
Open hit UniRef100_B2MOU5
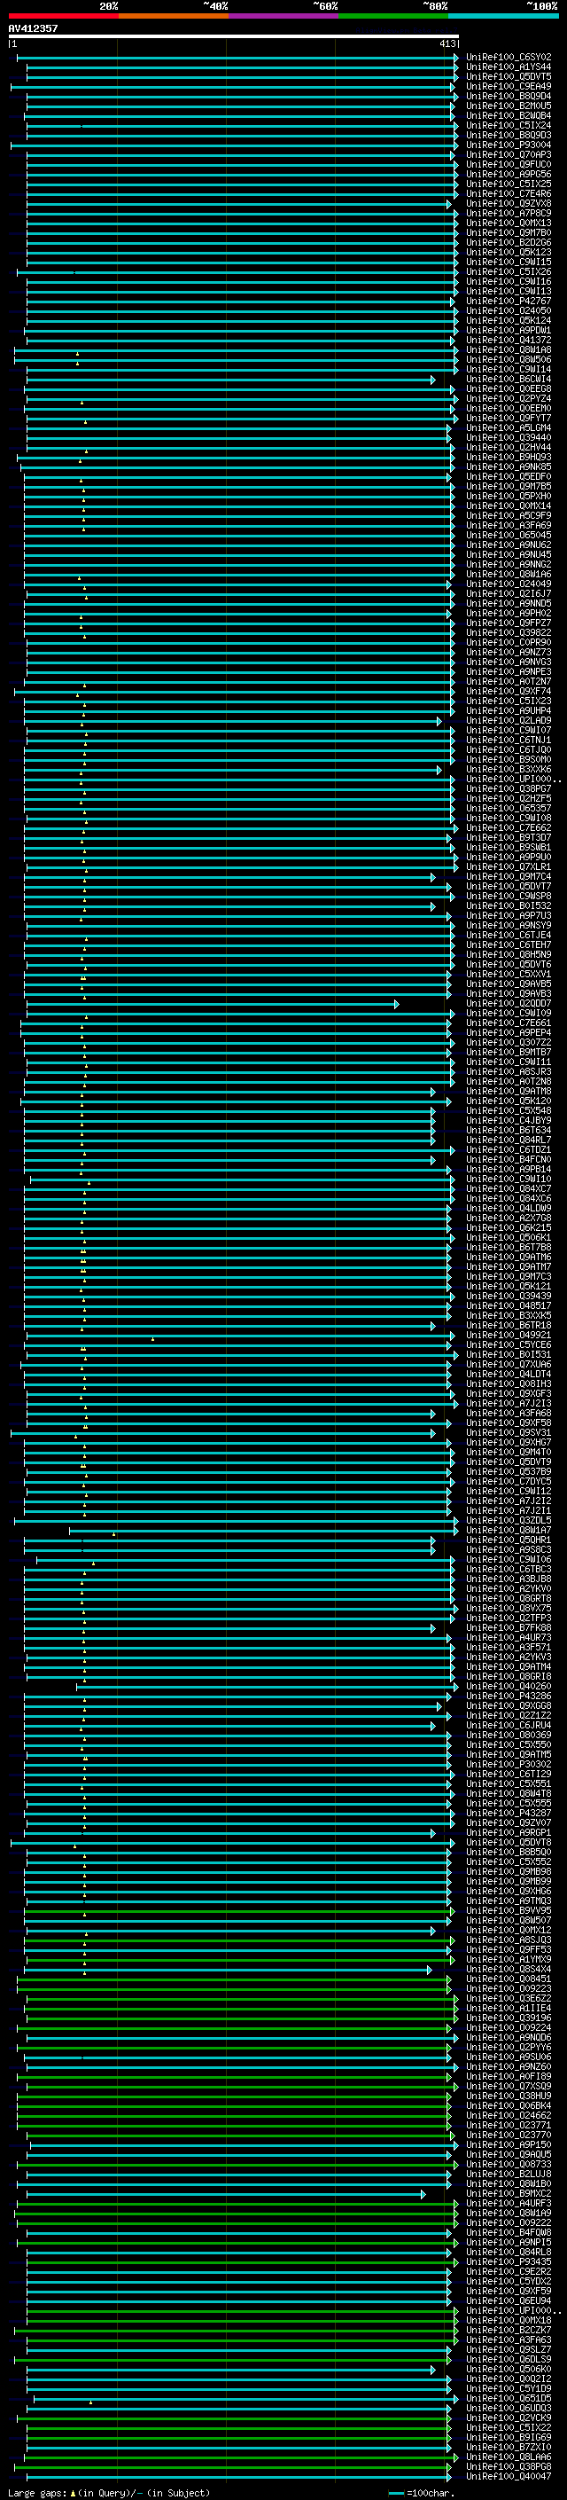(x=508, y=106)
